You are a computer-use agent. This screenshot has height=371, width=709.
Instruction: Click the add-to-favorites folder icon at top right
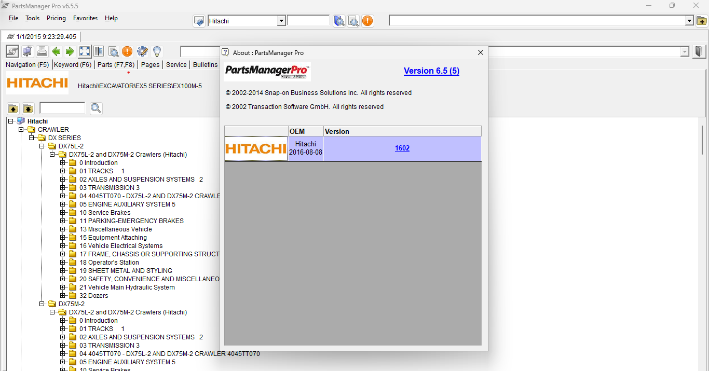pyautogui.click(x=701, y=21)
